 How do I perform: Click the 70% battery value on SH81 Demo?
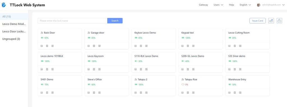click(x=47, y=85)
